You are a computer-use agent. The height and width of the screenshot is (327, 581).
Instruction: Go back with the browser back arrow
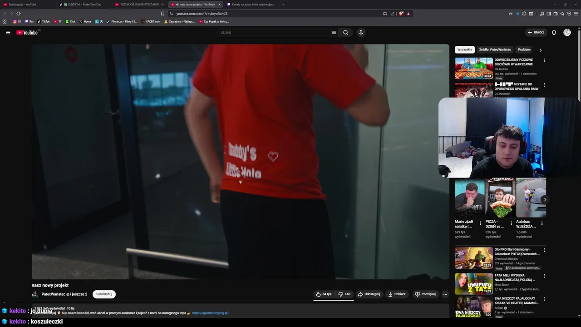pos(5,14)
